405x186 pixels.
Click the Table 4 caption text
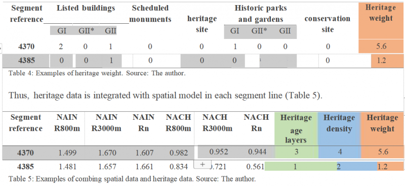97,73
